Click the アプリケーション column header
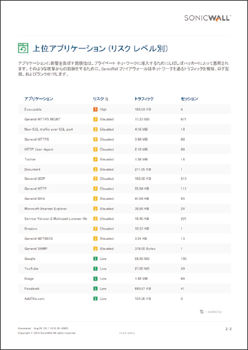The width and height of the screenshot is (248, 350). pos(39,99)
